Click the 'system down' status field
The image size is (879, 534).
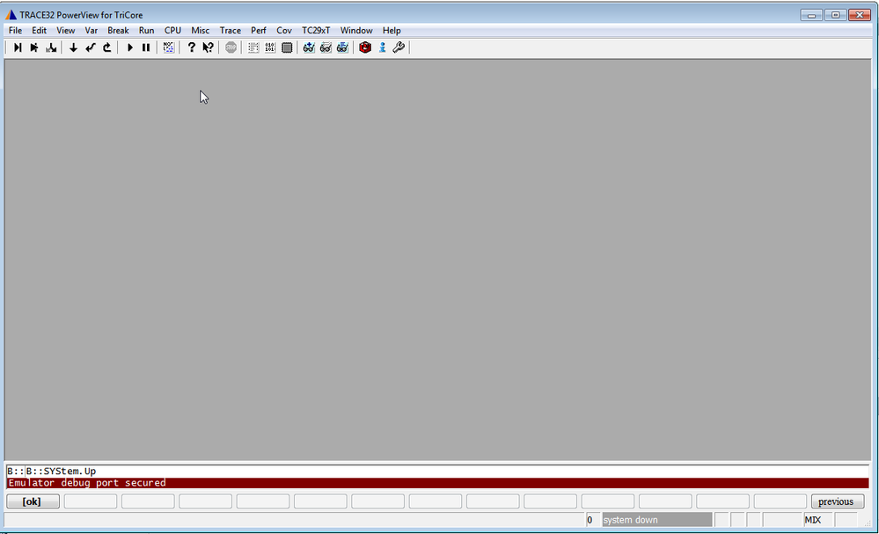click(x=656, y=520)
